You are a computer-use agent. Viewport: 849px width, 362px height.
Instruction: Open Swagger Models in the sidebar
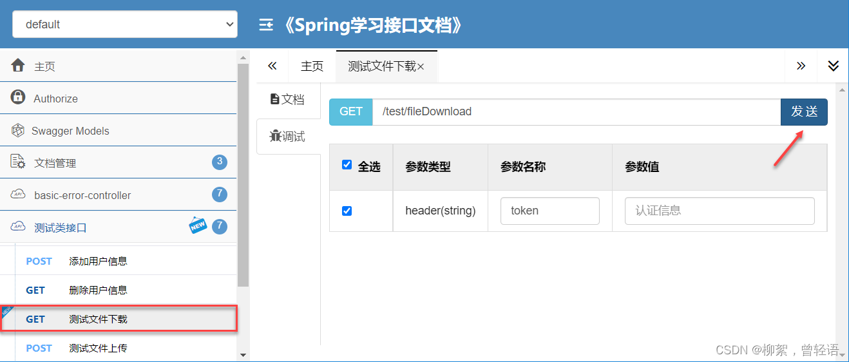coord(119,130)
